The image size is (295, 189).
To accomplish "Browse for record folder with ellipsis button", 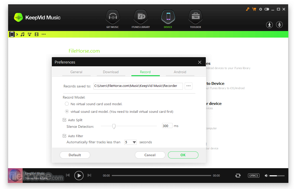I will pos(188,86).
